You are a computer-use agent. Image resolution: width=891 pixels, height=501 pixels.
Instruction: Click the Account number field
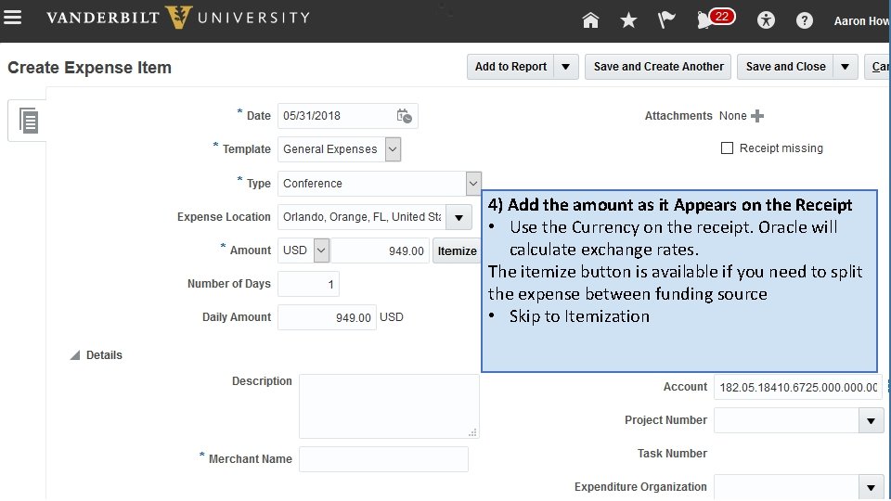pos(798,388)
